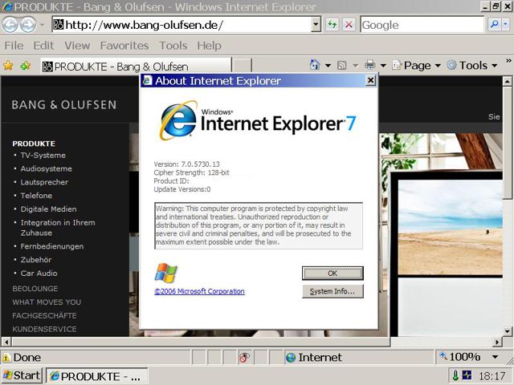Expand the Print options dropdown arrow
The height and width of the screenshot is (385, 514).
tap(383, 66)
